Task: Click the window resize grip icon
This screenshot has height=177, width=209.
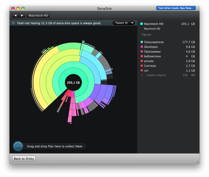Action: 197,162
